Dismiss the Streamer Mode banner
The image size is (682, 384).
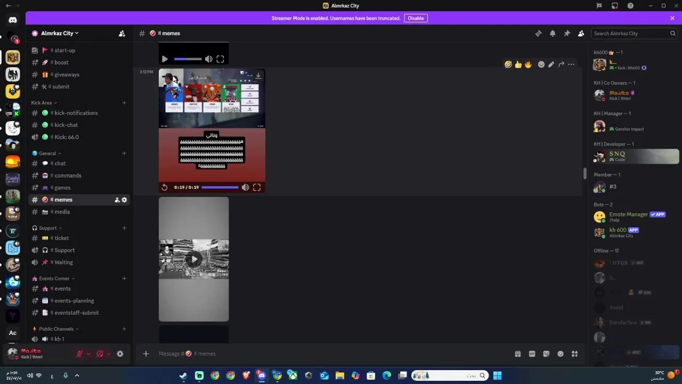pos(672,18)
